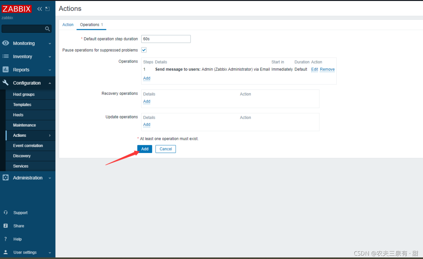Click the ZABBIX logo
423x259 pixels.
(16, 9)
